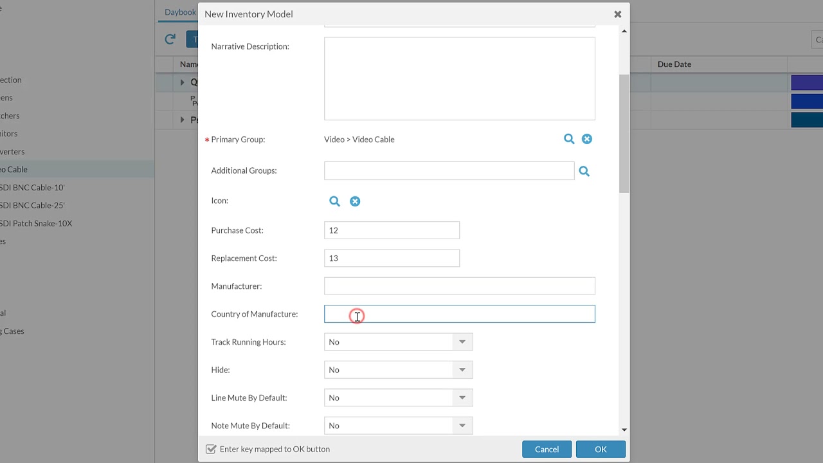Switch to the Daybook tab
The image size is (823, 463).
point(180,12)
